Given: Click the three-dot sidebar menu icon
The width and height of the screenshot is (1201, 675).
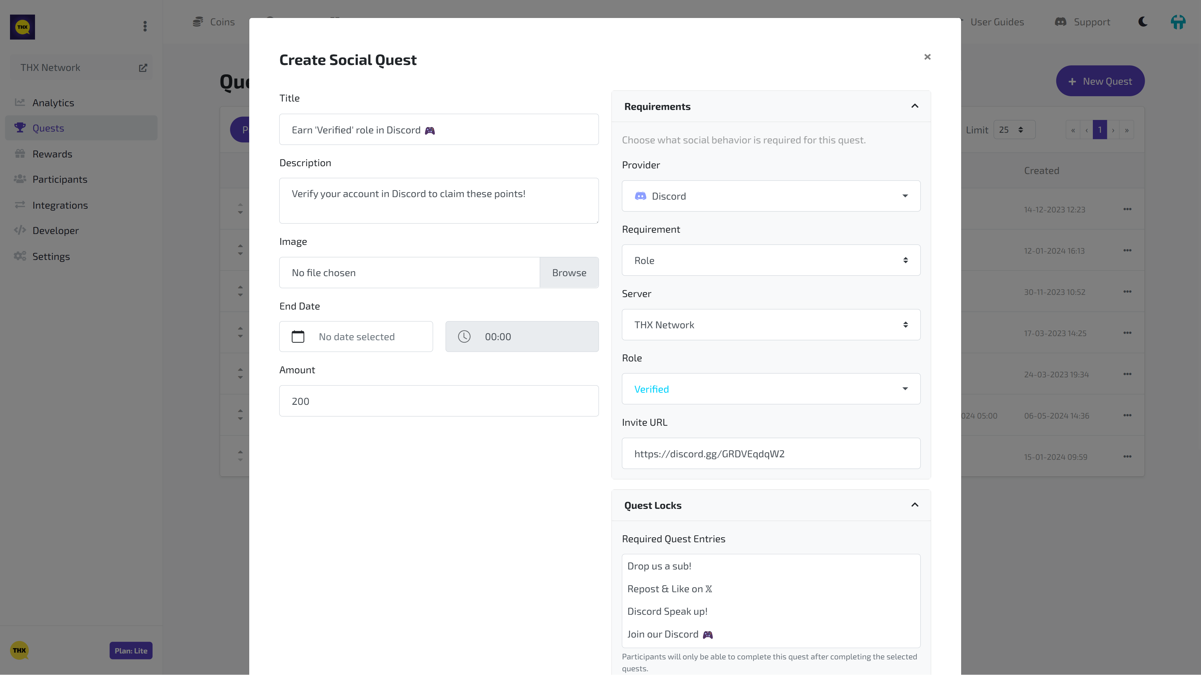Looking at the screenshot, I should pyautogui.click(x=145, y=27).
